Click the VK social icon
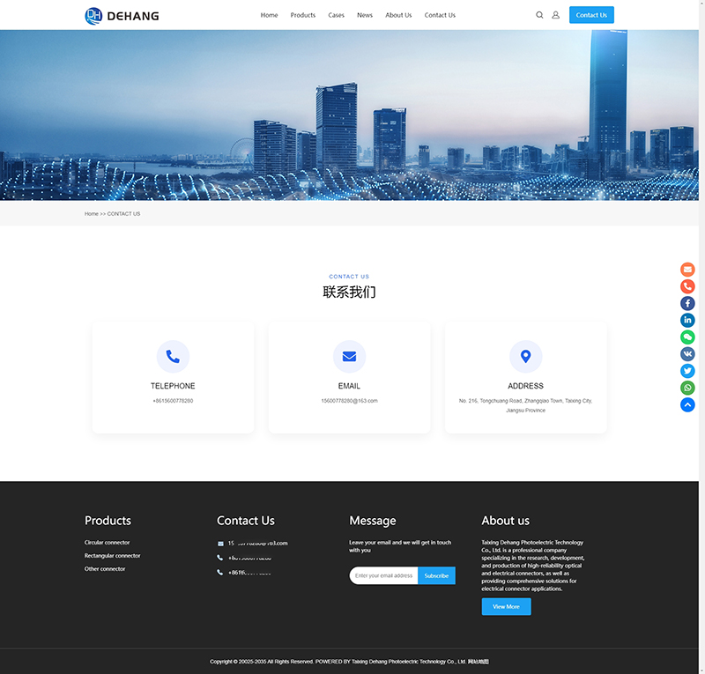705x674 pixels. pos(687,353)
